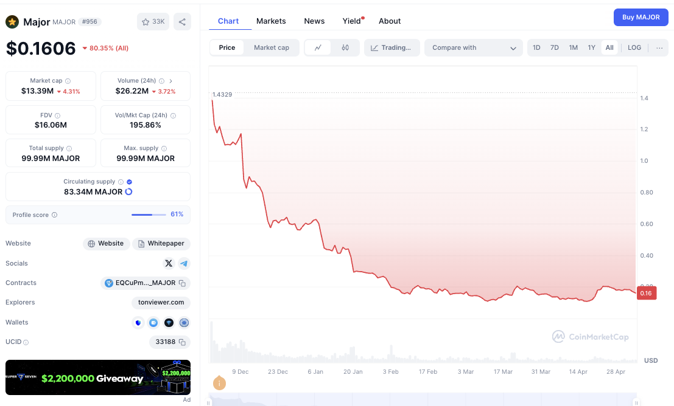Click the 83.34M MAJOR circulating supply text

[93, 192]
